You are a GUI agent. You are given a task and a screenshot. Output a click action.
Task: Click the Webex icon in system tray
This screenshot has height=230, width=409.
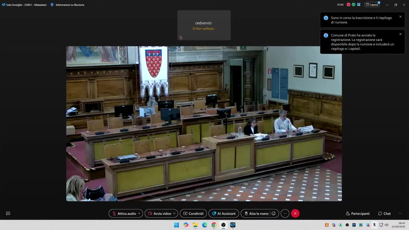tap(354, 225)
